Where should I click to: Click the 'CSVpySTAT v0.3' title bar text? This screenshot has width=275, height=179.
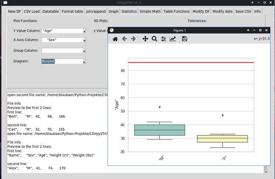coord(129,3)
